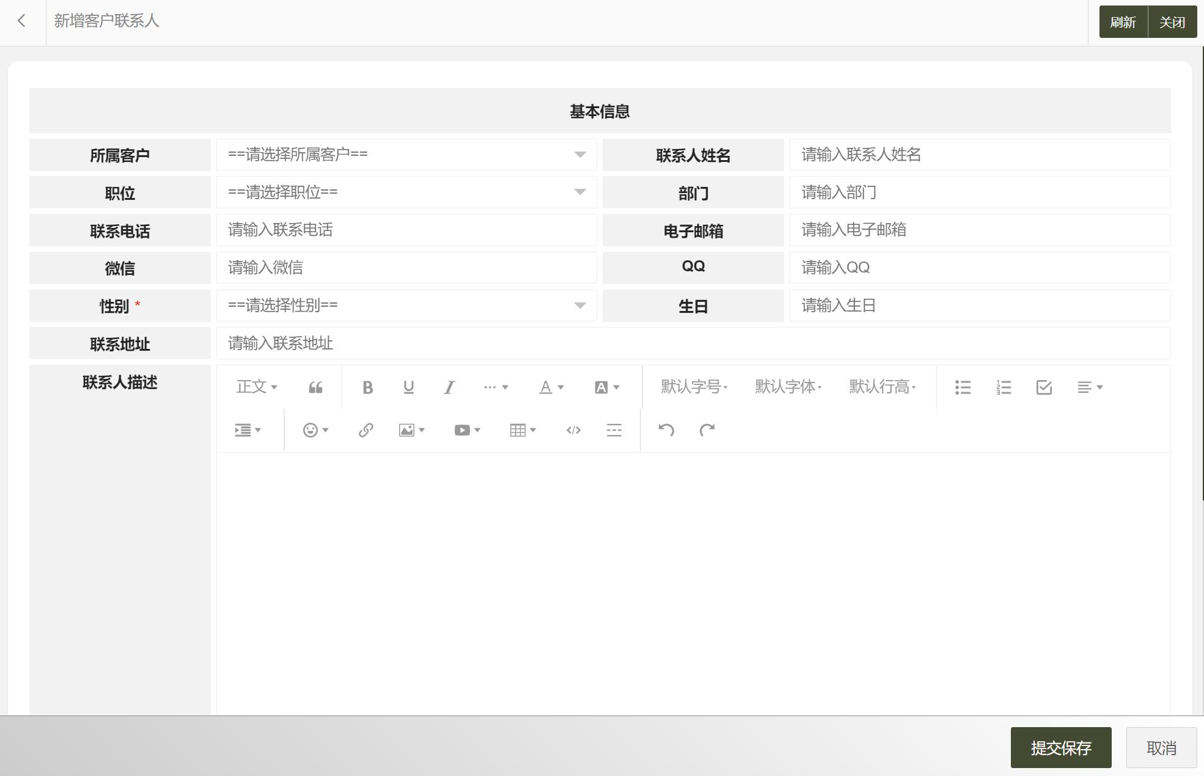Apply underline formatting in the editor
The image size is (1204, 776).
(x=408, y=387)
